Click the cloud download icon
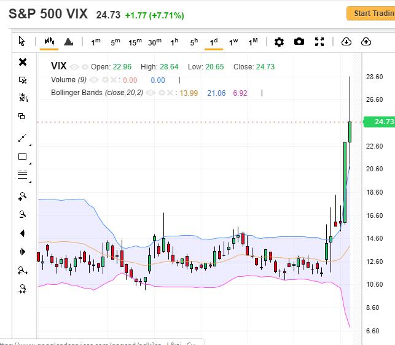 coord(346,42)
